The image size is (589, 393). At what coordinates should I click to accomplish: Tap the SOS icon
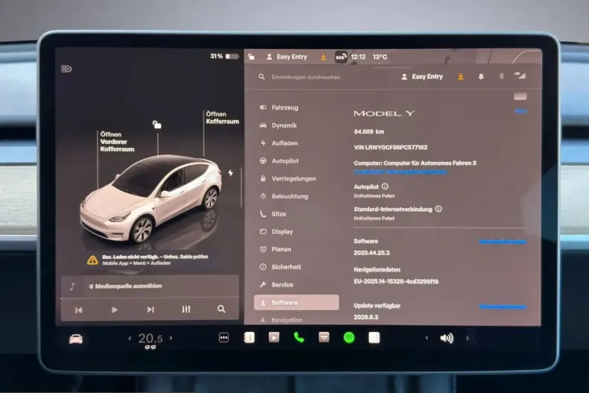pos(340,57)
